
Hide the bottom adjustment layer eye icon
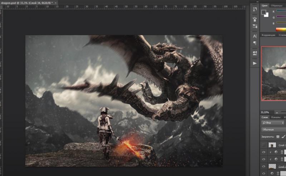point(263,173)
